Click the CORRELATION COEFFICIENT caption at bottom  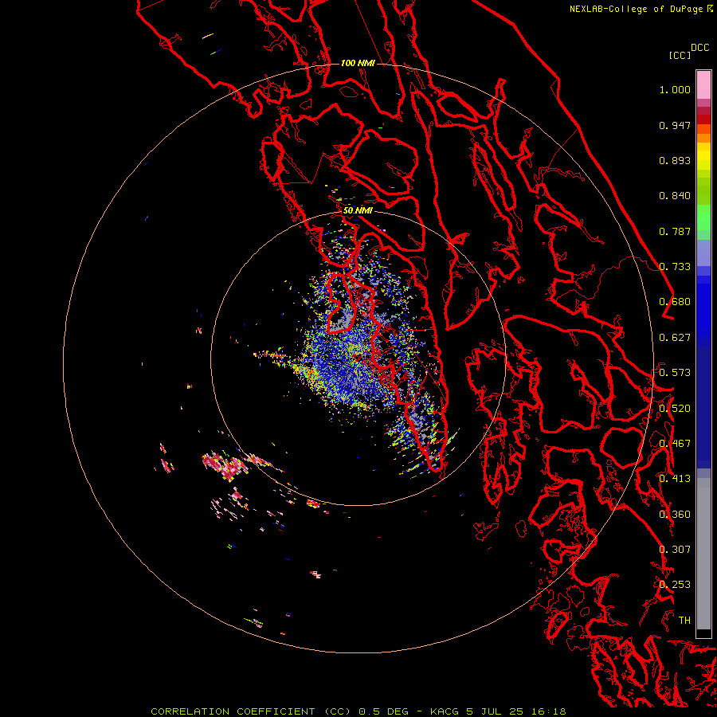click(233, 711)
